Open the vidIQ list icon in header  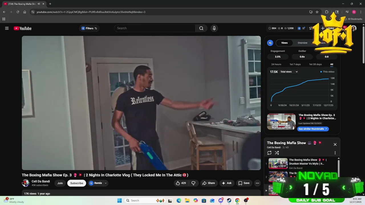point(304,28)
